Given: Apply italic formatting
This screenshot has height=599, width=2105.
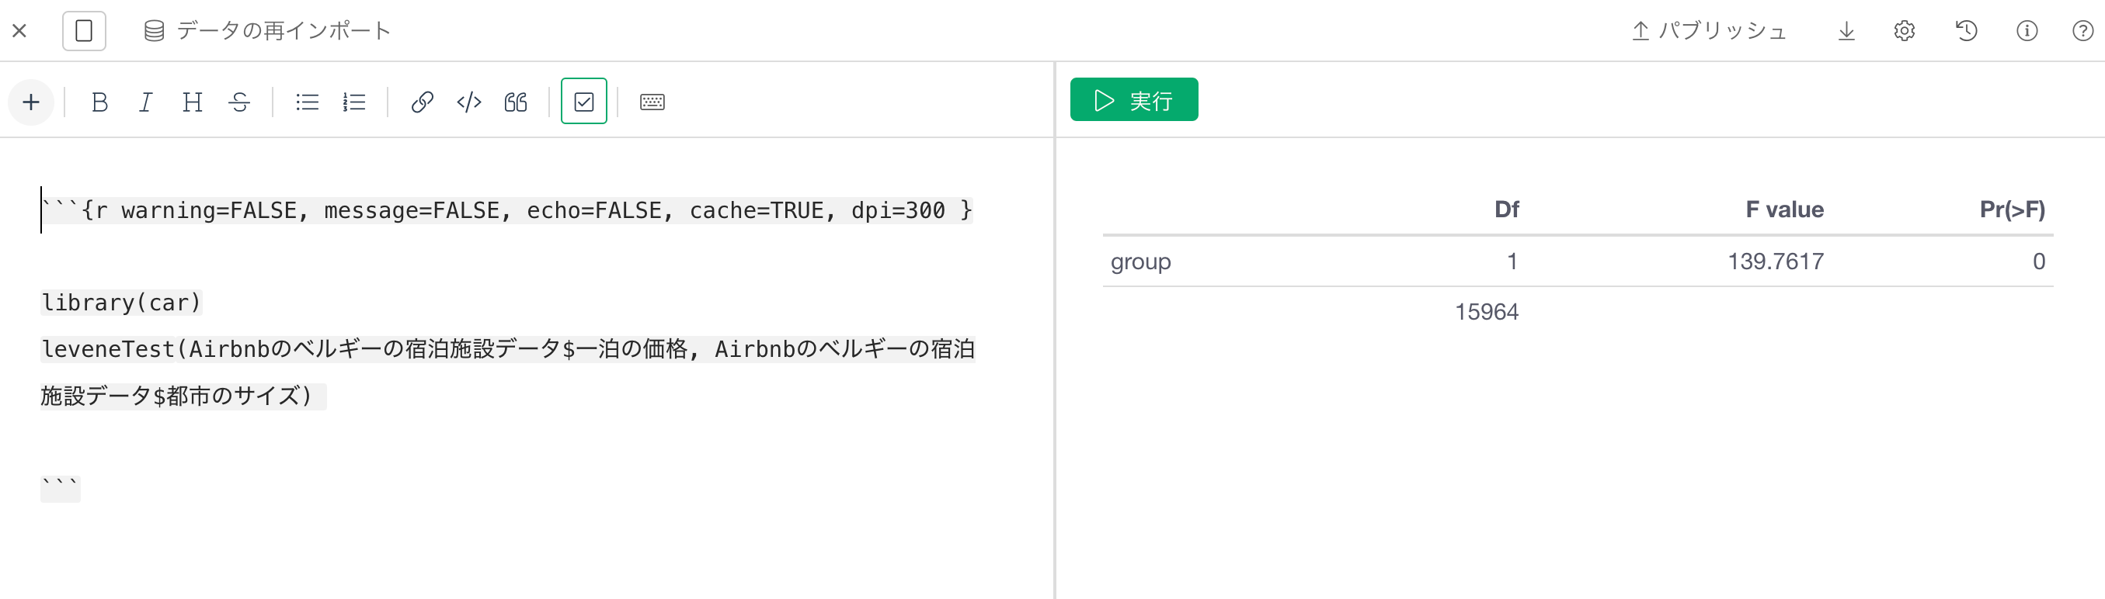Looking at the screenshot, I should pyautogui.click(x=145, y=102).
